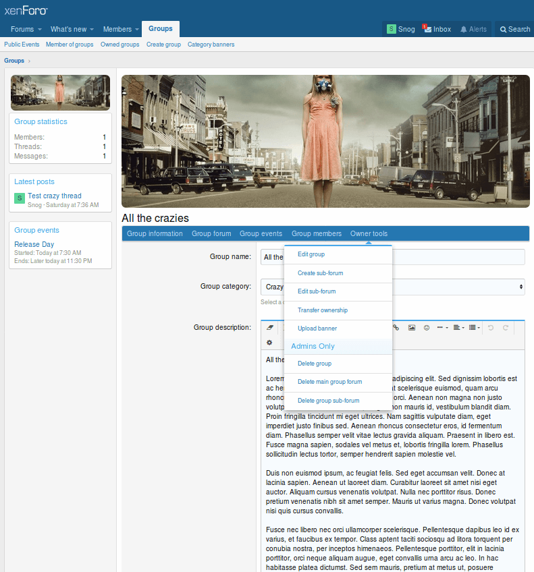Select Transfer ownership from Owner tools menu
Viewport: 534px width, 572px height.
tap(323, 310)
